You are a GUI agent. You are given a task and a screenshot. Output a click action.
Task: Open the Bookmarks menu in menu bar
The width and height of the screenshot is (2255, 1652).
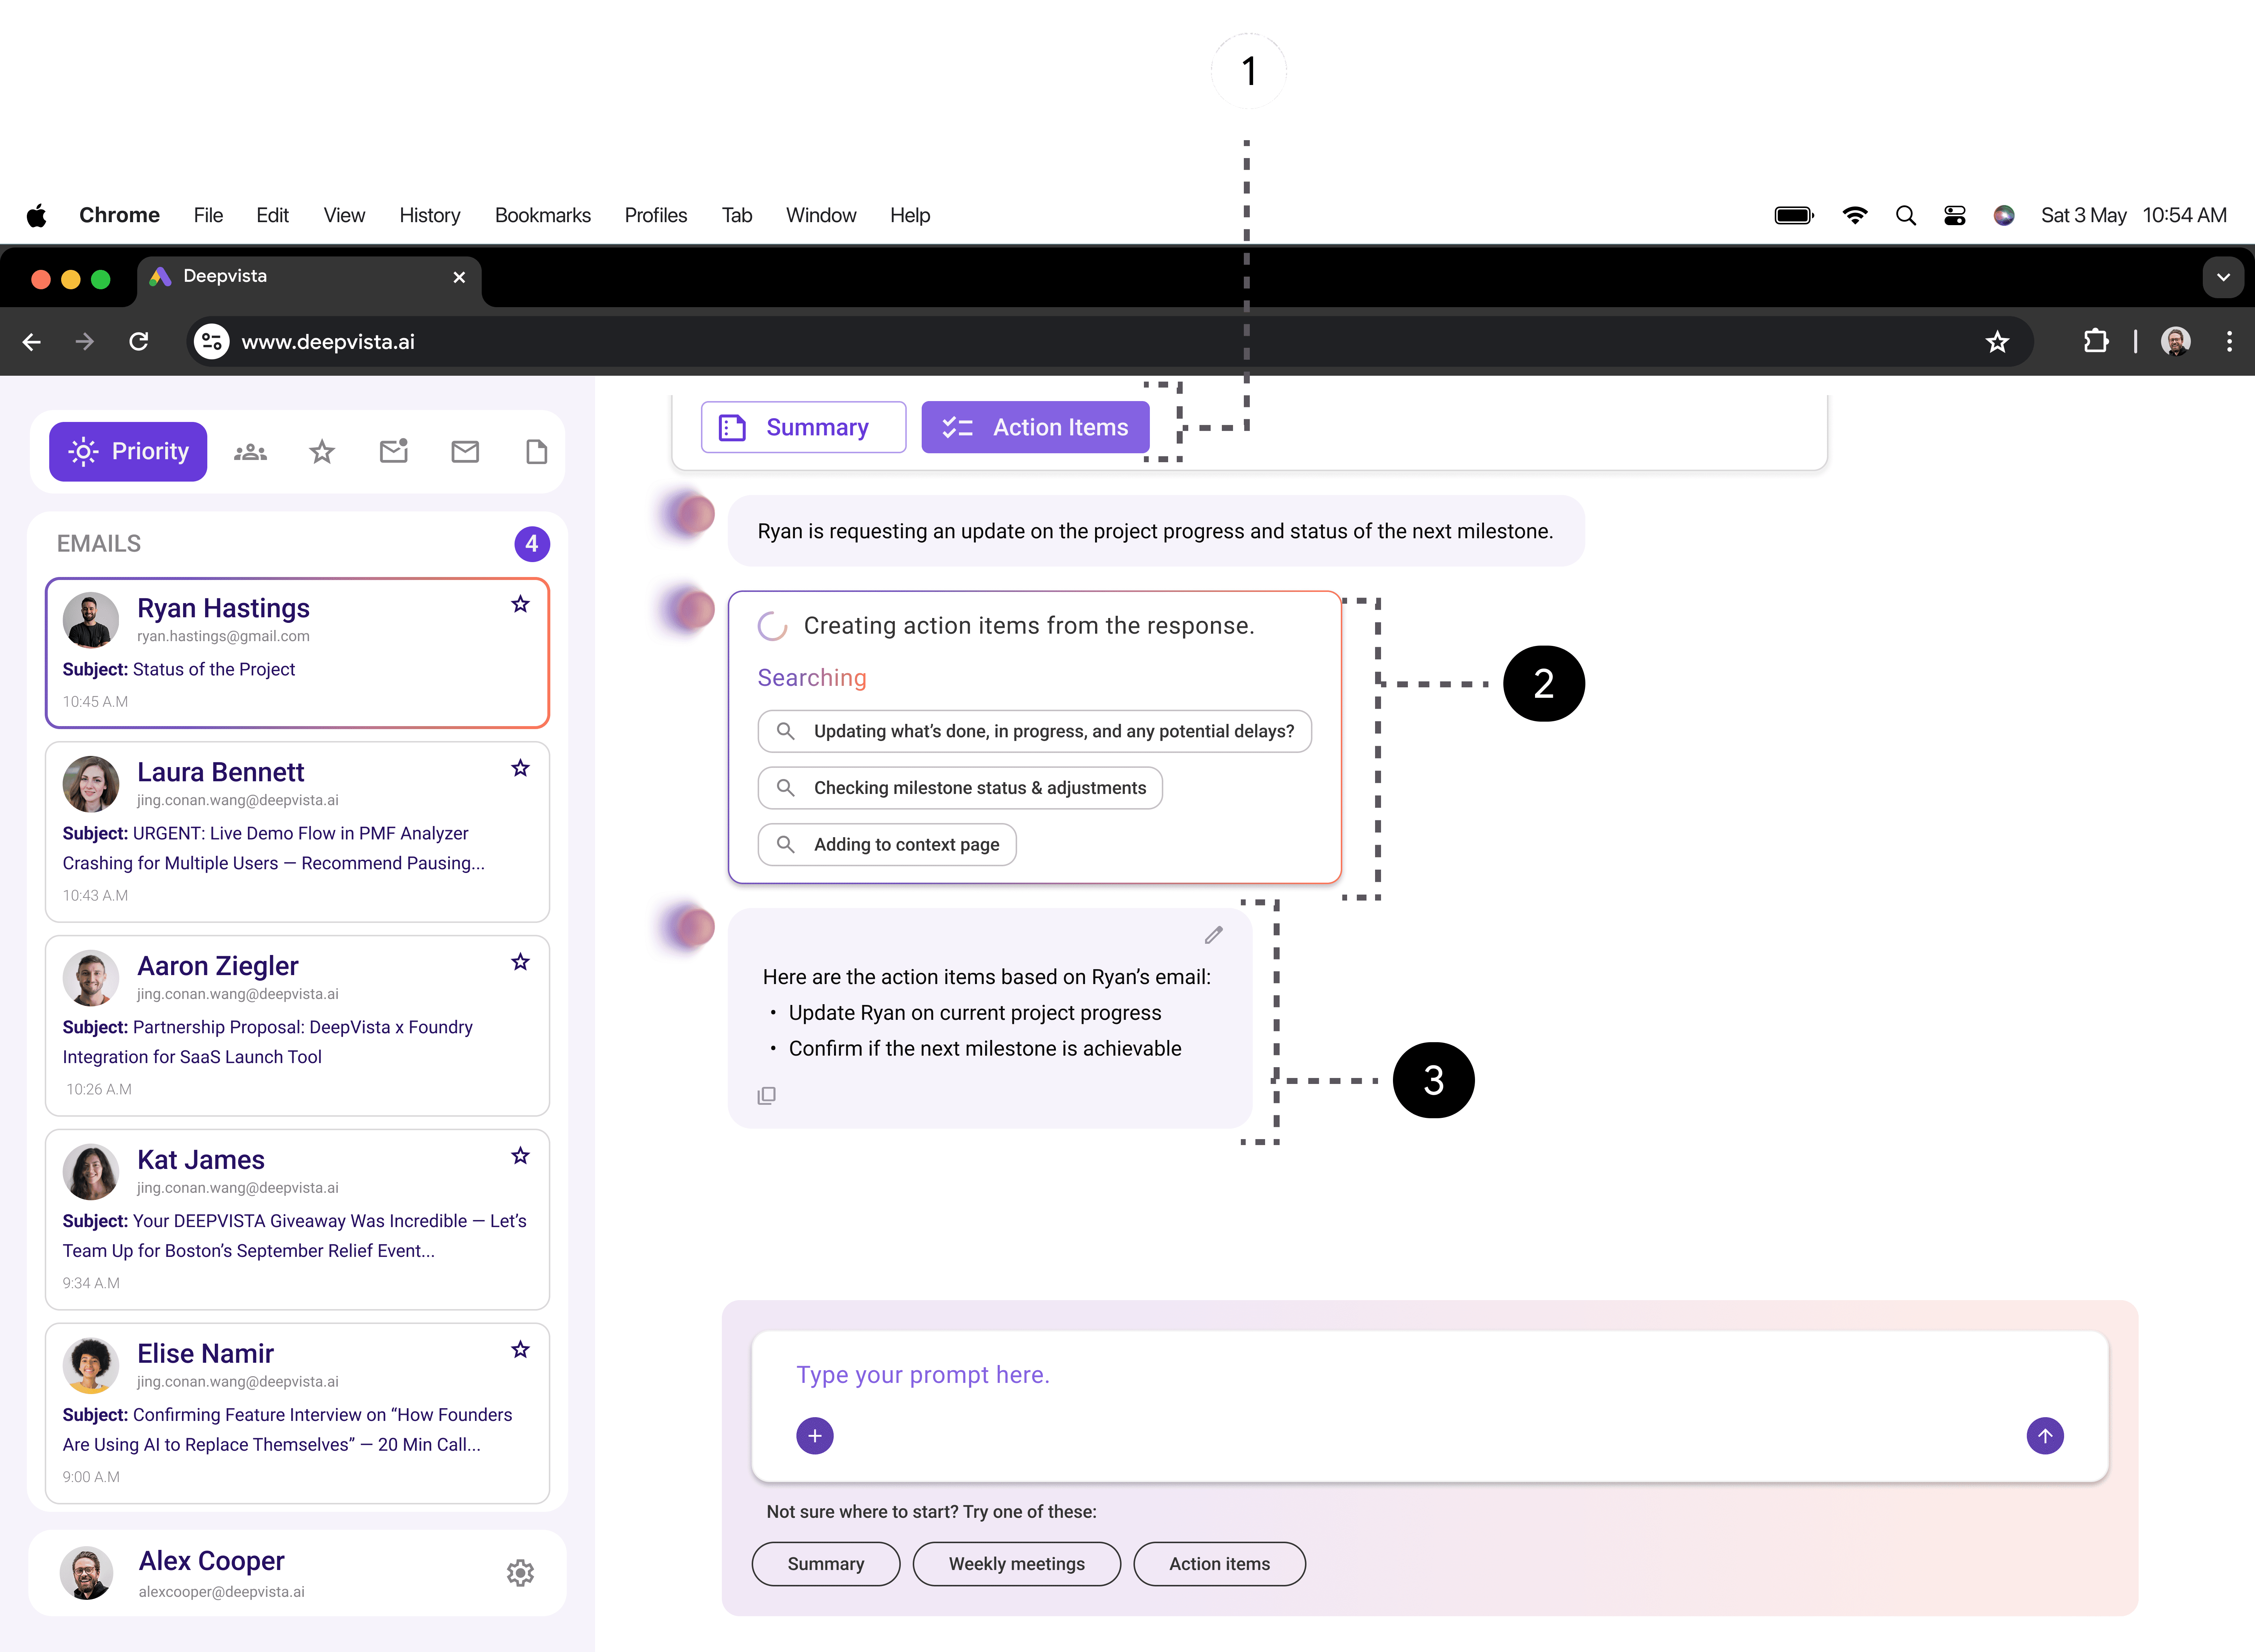(x=542, y=215)
